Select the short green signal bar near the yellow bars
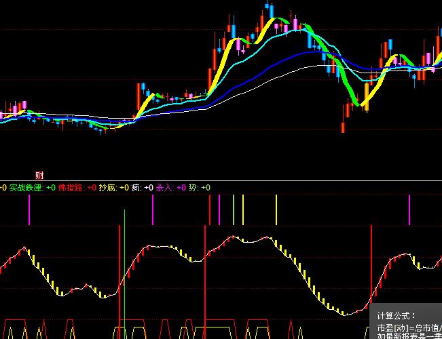 click(233, 210)
